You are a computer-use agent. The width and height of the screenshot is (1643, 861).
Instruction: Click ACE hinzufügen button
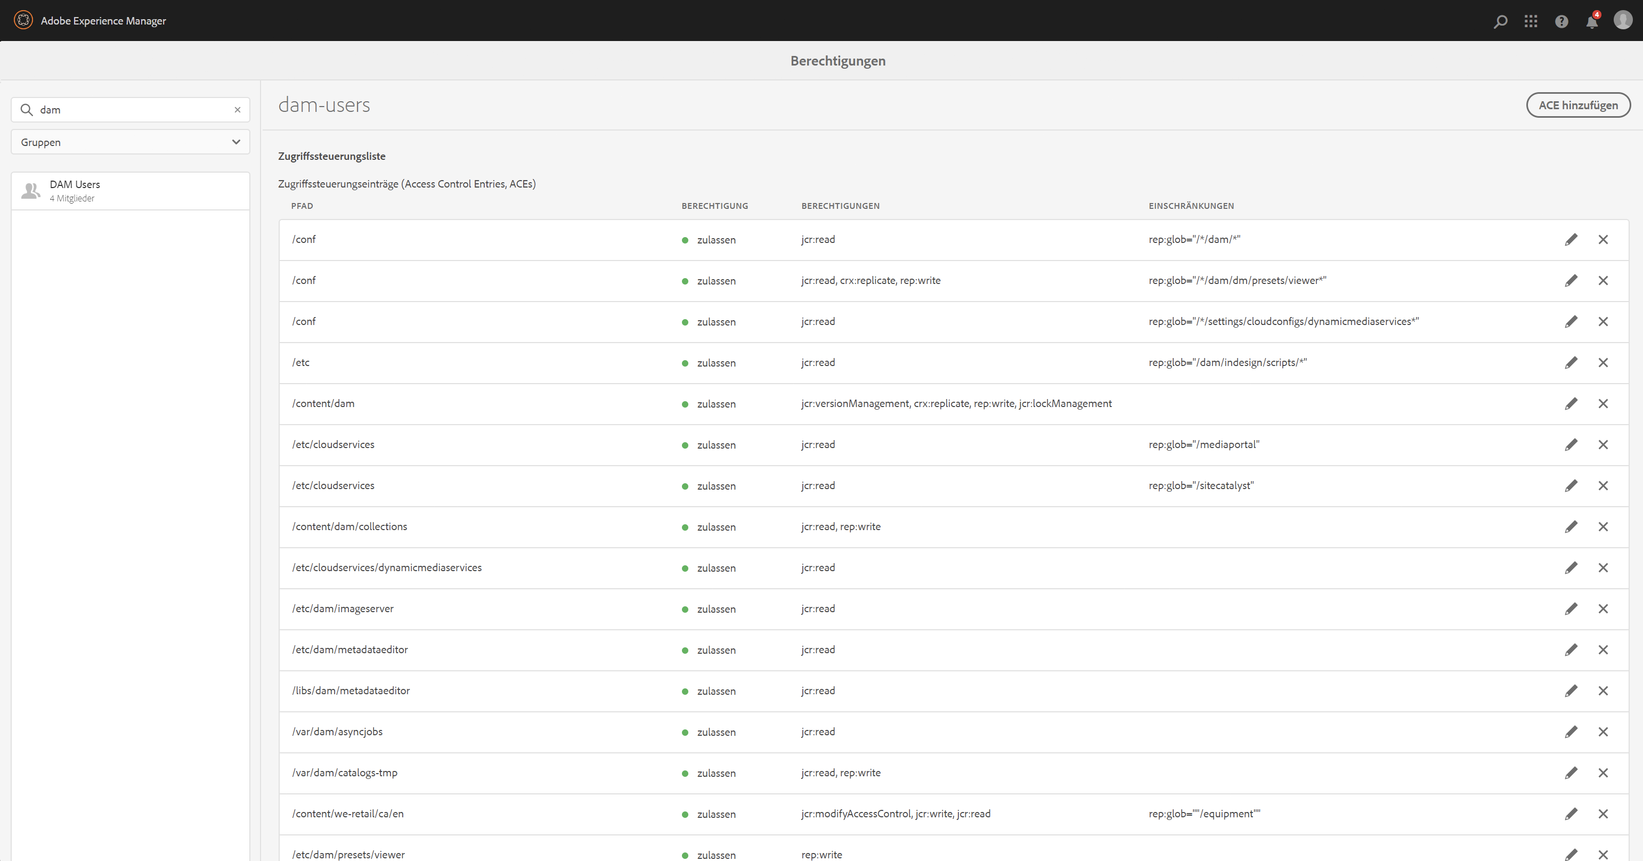1578,105
